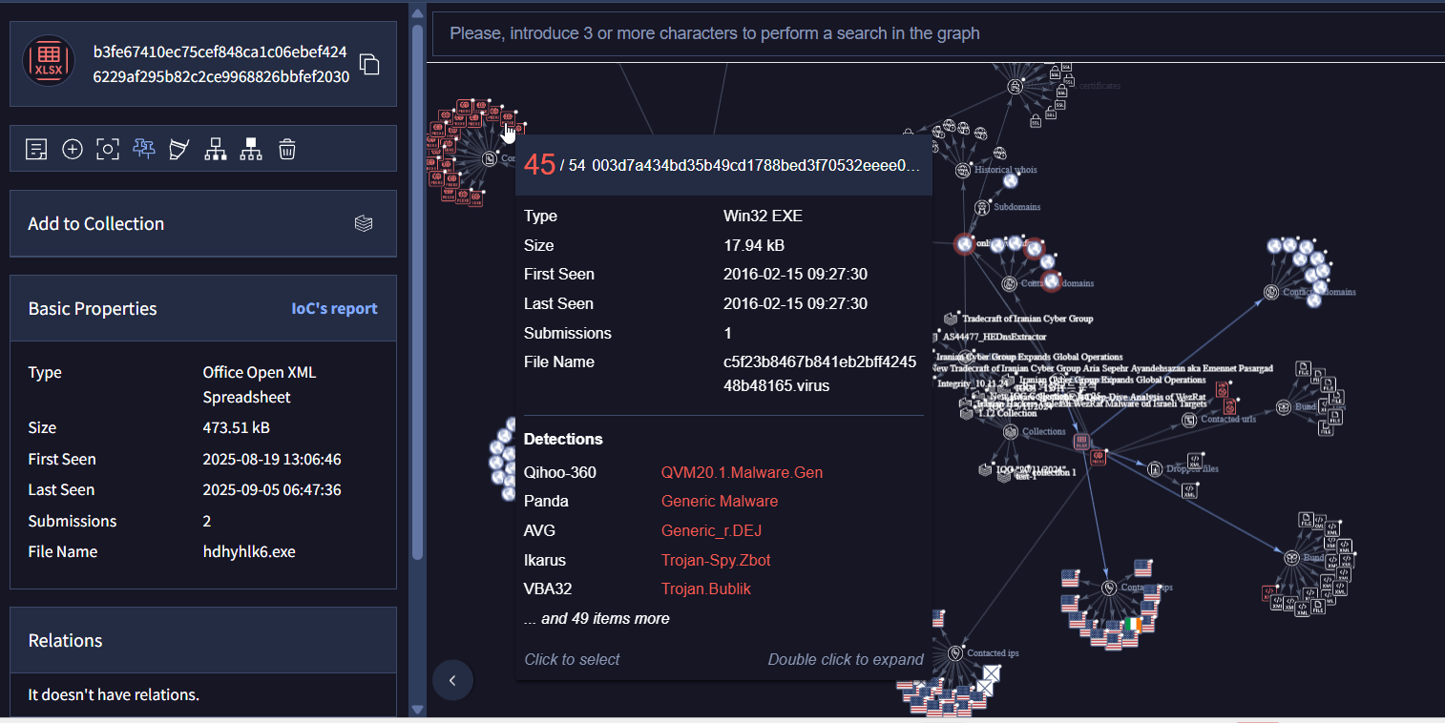The height and width of the screenshot is (723, 1445).
Task: Select the Collections relation node
Action: point(1010,432)
